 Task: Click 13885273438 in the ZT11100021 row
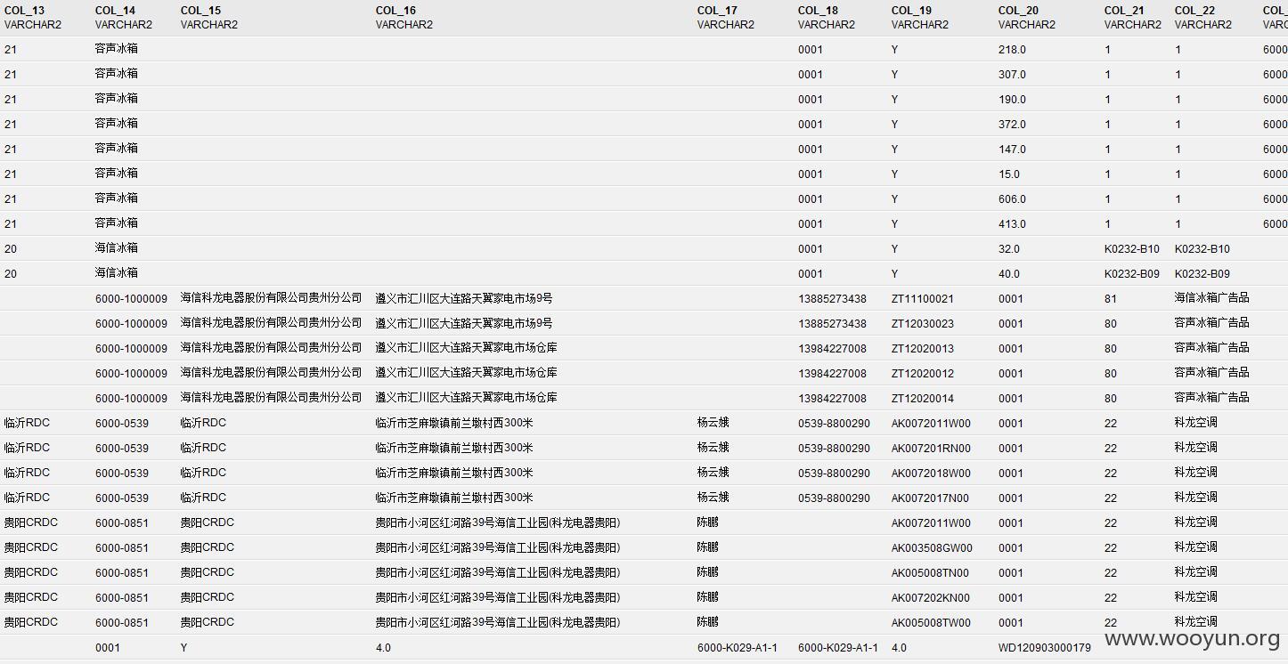(x=832, y=299)
